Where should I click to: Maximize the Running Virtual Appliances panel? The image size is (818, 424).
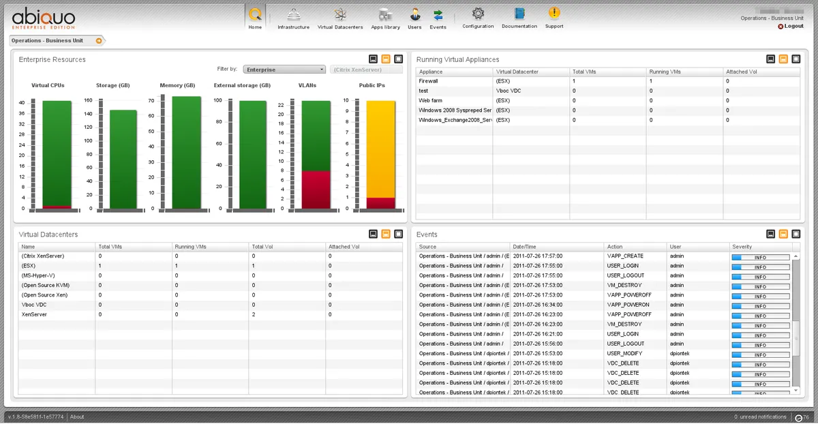(x=796, y=59)
